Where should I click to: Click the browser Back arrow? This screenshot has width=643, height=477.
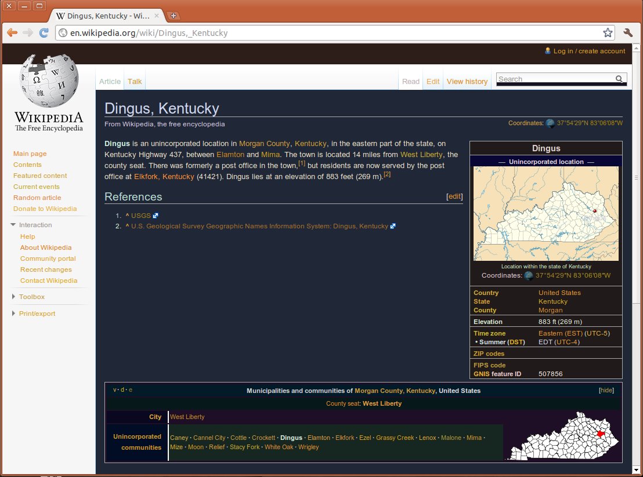(x=12, y=33)
